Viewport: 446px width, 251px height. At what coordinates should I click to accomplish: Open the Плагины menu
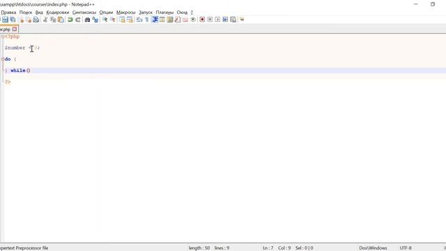tap(164, 13)
